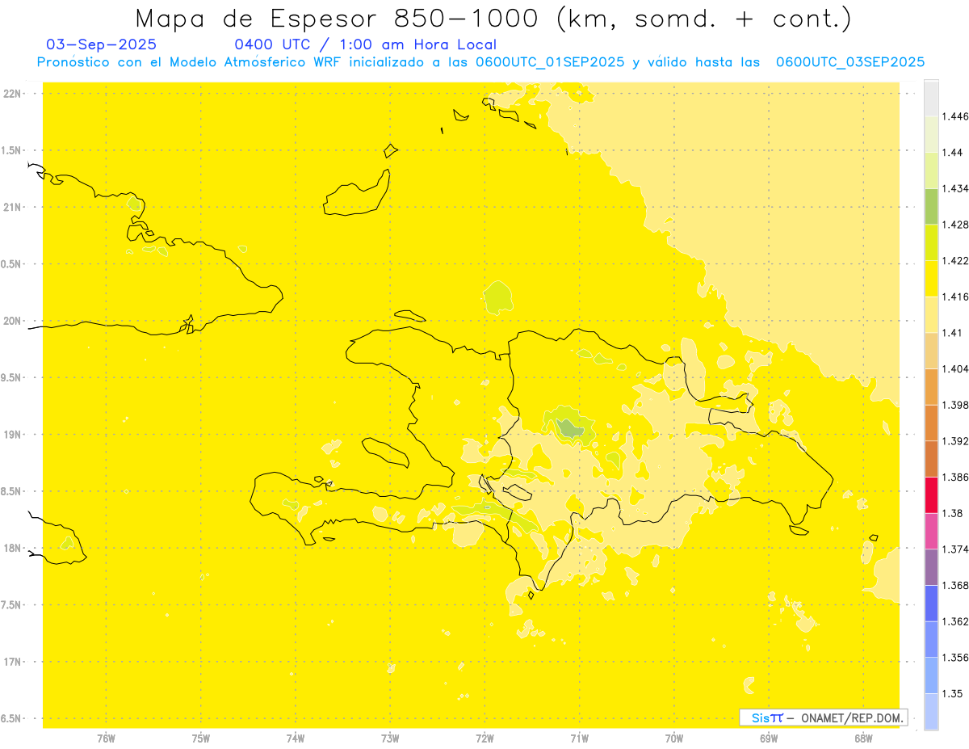Click the colorbar label 1.35
Screen dimensions: 969x749
click(x=952, y=693)
